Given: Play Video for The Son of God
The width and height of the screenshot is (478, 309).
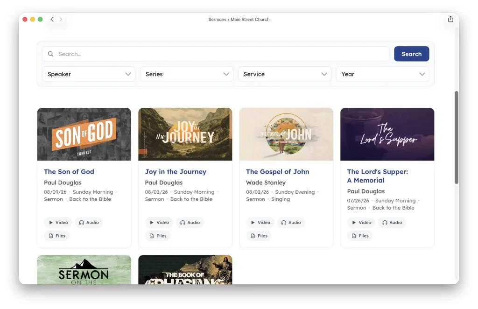Looking at the screenshot, I should [x=58, y=223].
